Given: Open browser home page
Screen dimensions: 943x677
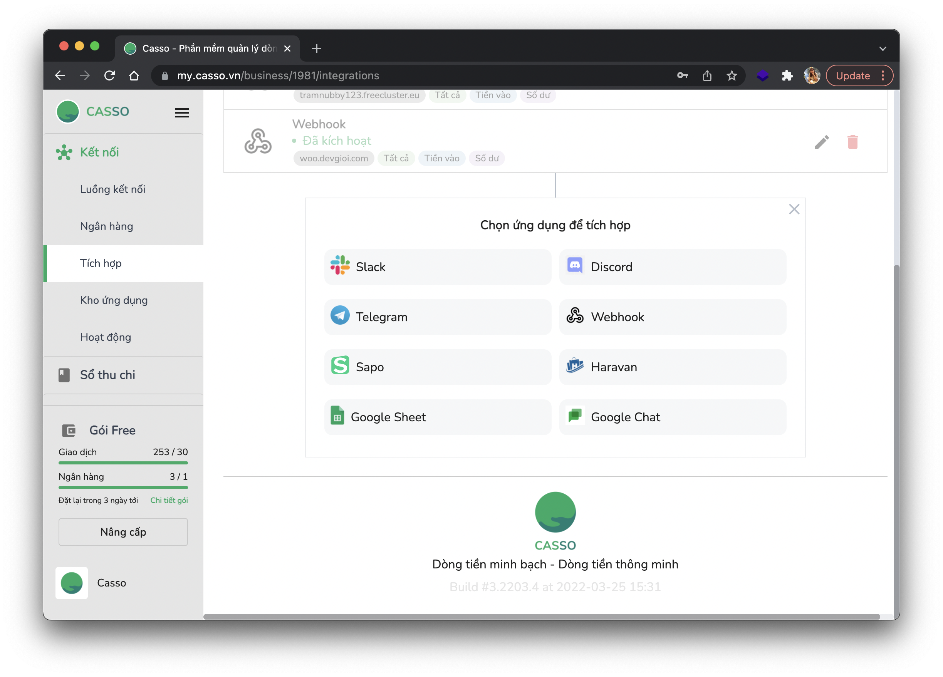Looking at the screenshot, I should coord(134,75).
